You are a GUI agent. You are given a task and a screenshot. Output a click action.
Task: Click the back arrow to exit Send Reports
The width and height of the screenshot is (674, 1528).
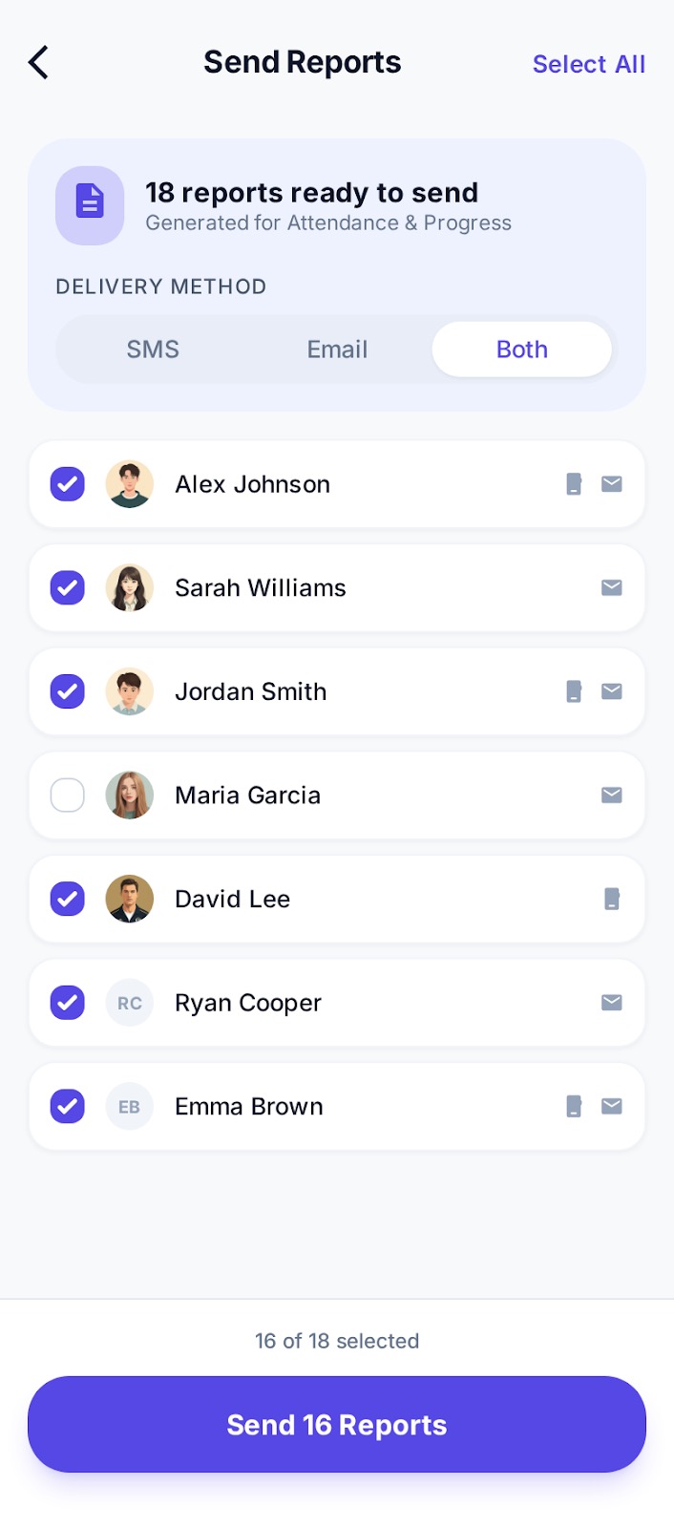coord(37,61)
